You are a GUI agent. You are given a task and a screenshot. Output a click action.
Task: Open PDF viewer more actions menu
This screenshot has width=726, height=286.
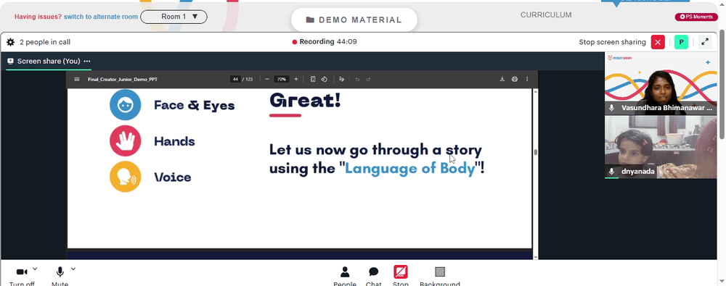(527, 79)
